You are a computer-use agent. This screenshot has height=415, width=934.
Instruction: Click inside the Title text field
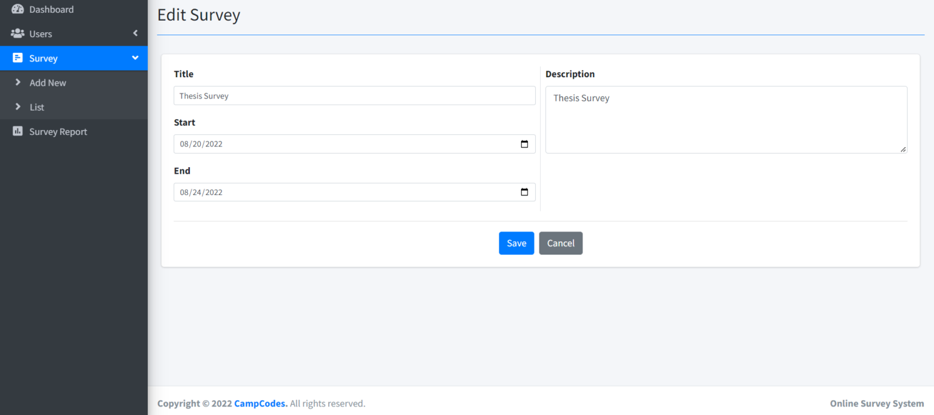click(x=354, y=95)
